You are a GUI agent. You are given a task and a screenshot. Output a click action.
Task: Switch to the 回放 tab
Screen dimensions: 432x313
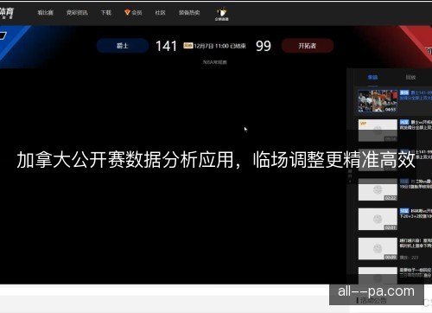coord(410,77)
